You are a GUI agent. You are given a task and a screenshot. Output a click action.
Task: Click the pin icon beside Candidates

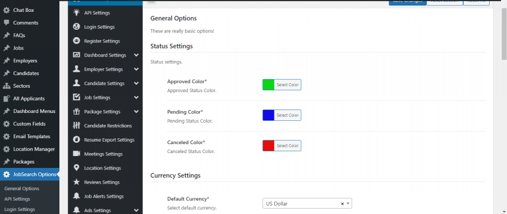pyautogui.click(x=6, y=73)
